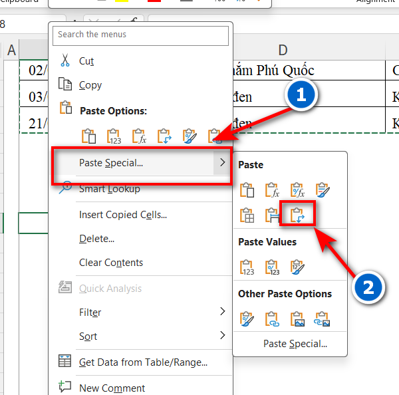Click the Search the menus box
The width and height of the screenshot is (399, 395).
141,35
